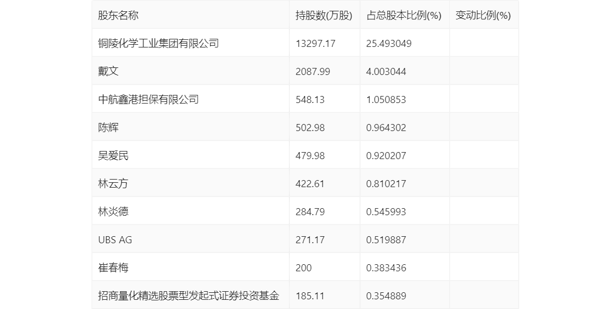Select shareholder 戴文

[108, 71]
